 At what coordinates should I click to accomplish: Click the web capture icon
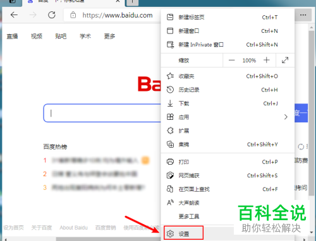pos(170,175)
